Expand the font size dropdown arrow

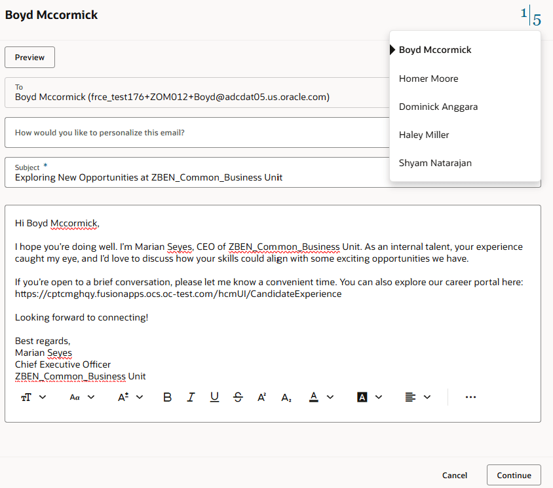[140, 397]
